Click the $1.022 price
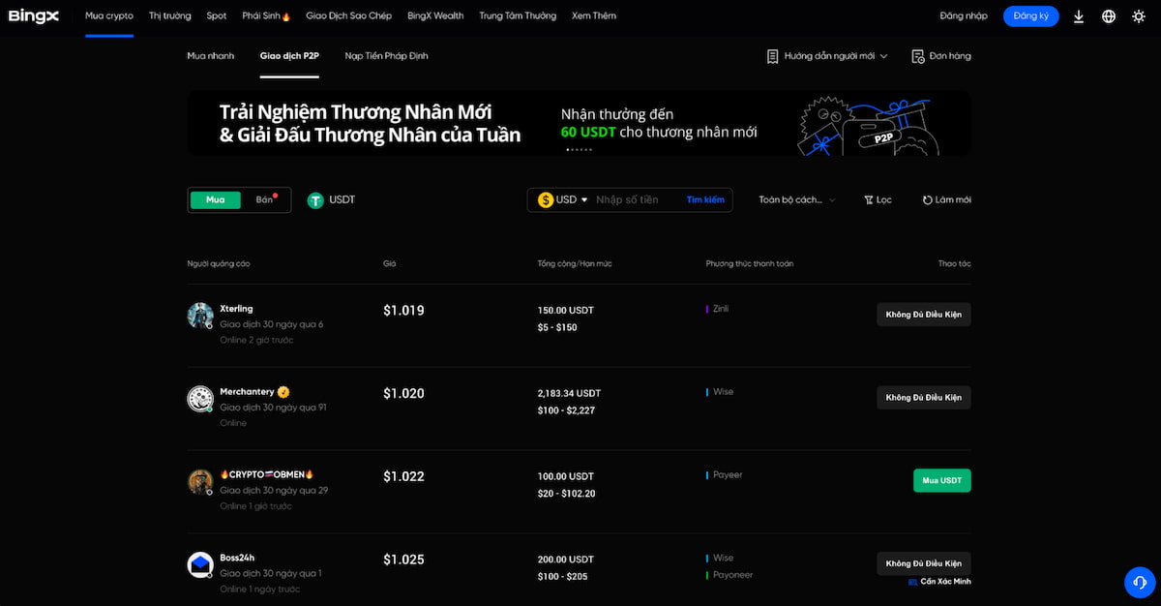 click(403, 477)
